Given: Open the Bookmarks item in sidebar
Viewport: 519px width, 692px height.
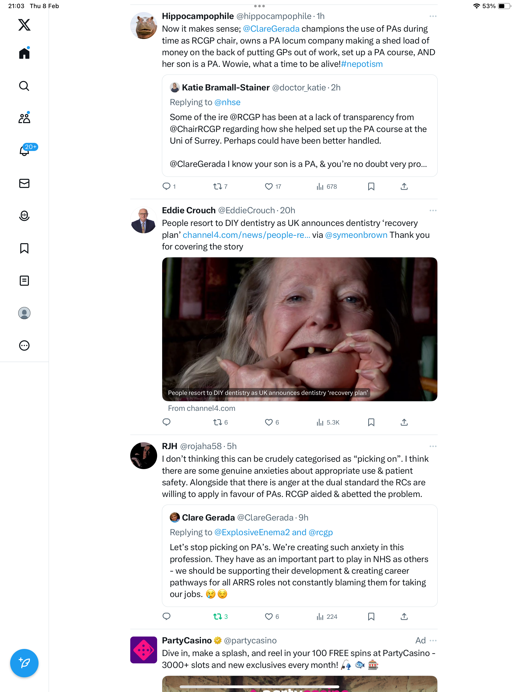Looking at the screenshot, I should [24, 248].
